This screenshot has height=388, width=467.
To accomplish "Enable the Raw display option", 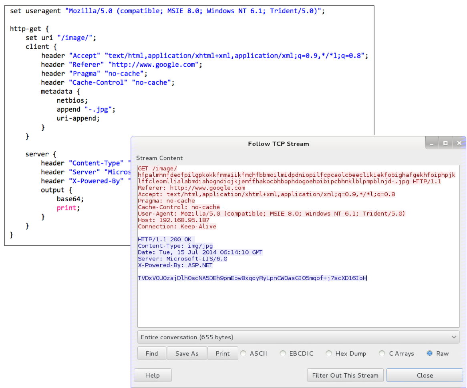I will tap(430, 354).
